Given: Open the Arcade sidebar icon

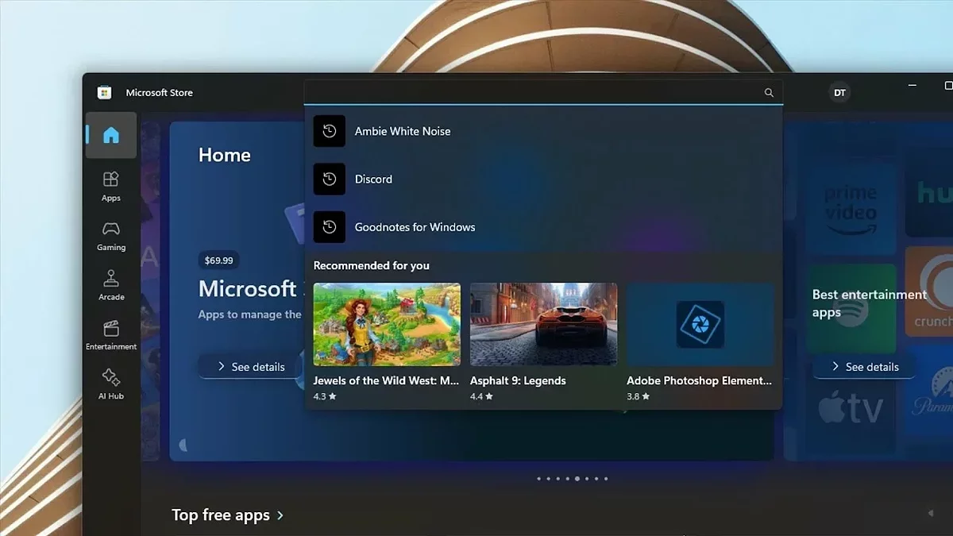Looking at the screenshot, I should coord(111,284).
